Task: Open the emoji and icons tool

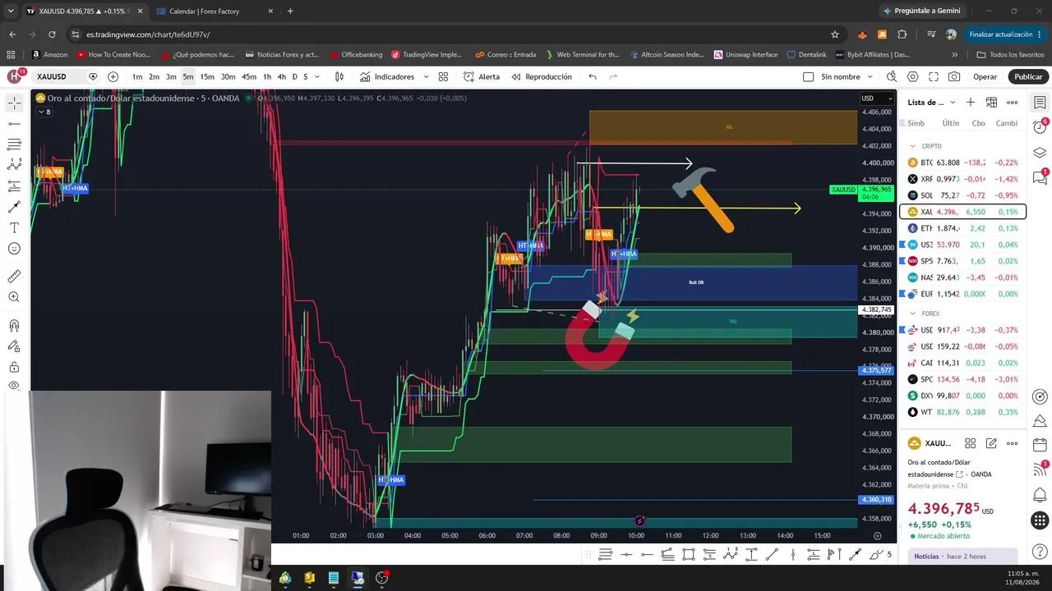Action: [x=14, y=249]
